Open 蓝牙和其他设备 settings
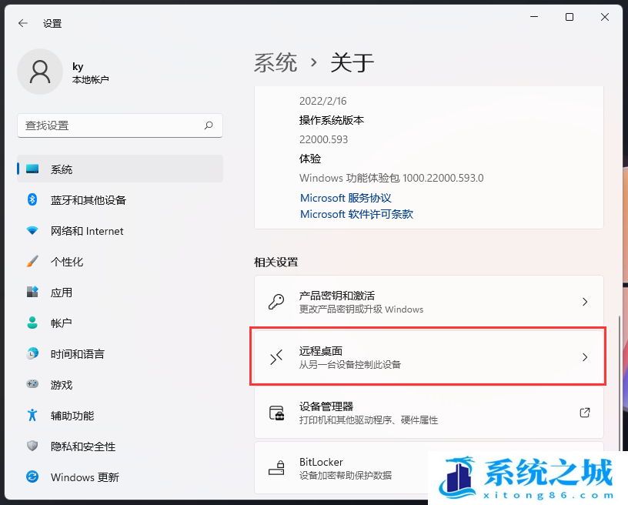The image size is (628, 505). [120, 200]
